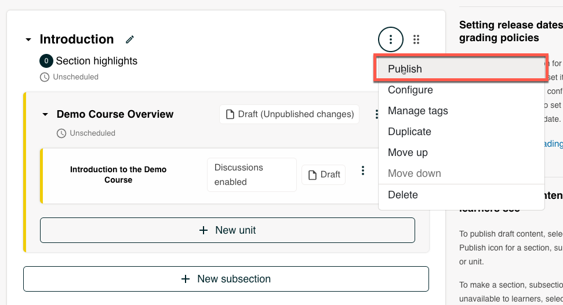Choose Configure in the dropdown menu
This screenshot has width=563, height=305.
point(410,90)
